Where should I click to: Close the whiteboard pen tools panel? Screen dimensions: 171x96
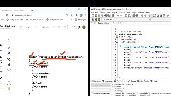pos(9,41)
